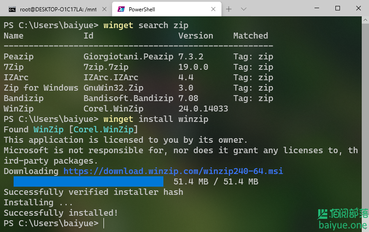
Task: Click the last prompt line at cursor
Action: coord(54,223)
